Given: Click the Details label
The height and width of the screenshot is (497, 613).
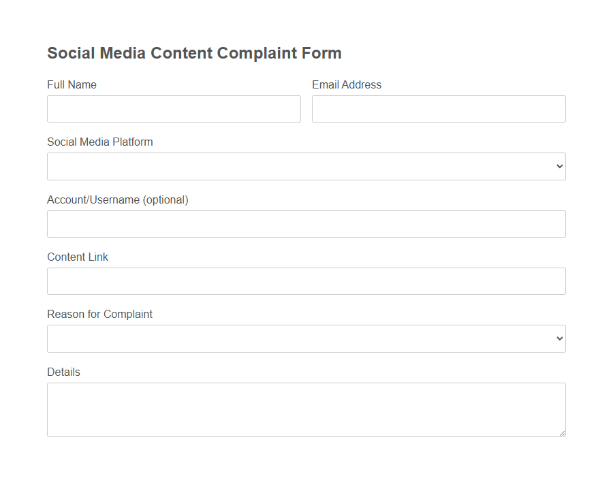Looking at the screenshot, I should tap(63, 372).
